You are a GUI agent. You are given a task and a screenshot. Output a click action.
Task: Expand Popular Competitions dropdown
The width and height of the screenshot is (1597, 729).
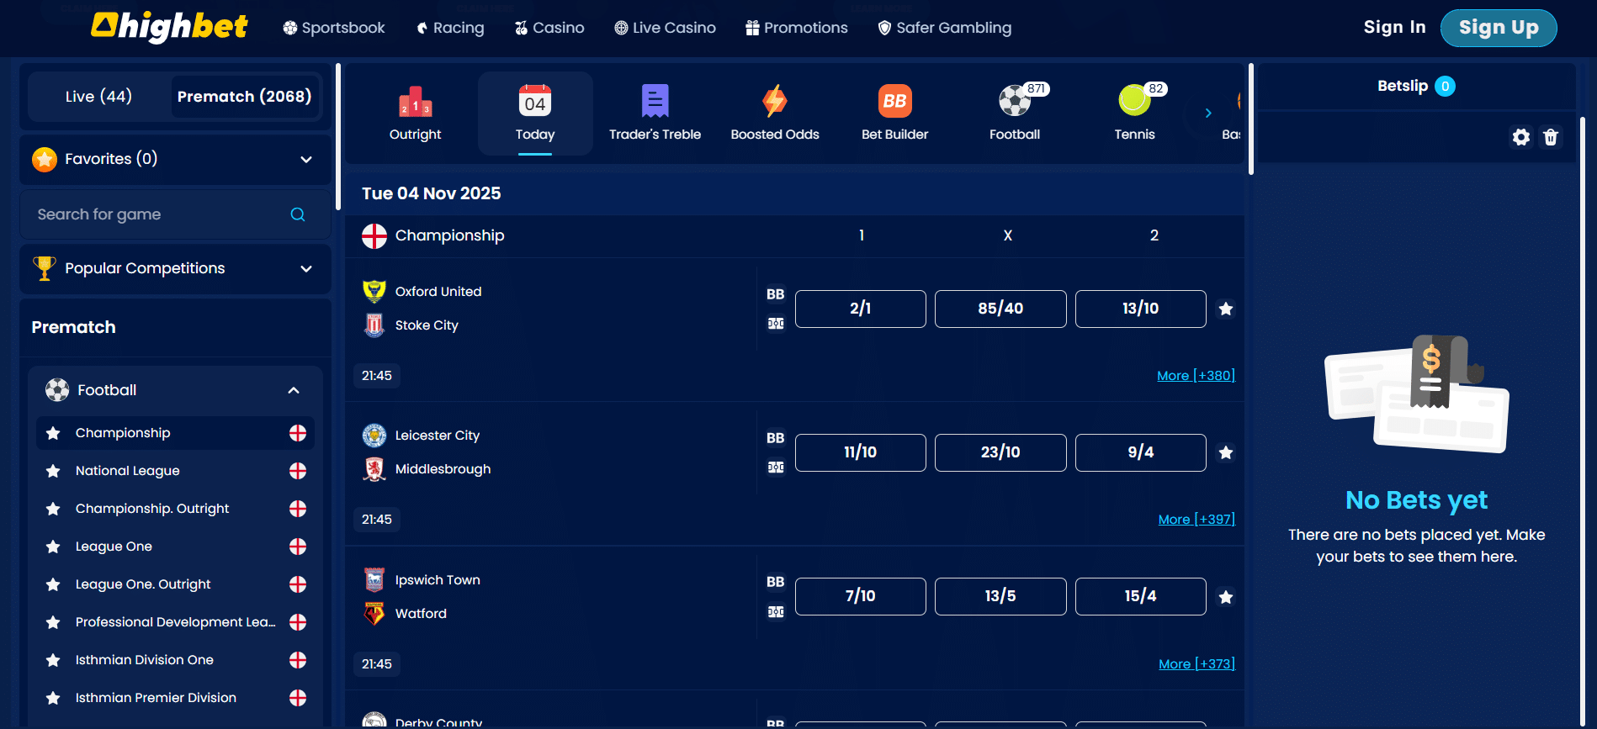pyautogui.click(x=306, y=269)
